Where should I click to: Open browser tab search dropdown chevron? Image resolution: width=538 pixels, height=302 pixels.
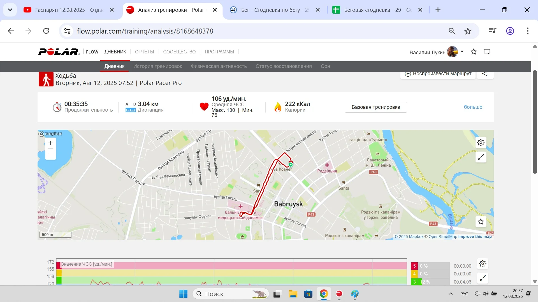(x=10, y=10)
